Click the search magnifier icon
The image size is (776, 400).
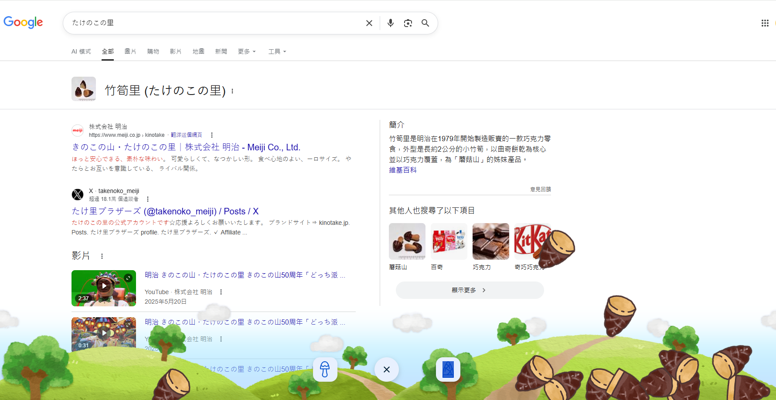tap(425, 23)
